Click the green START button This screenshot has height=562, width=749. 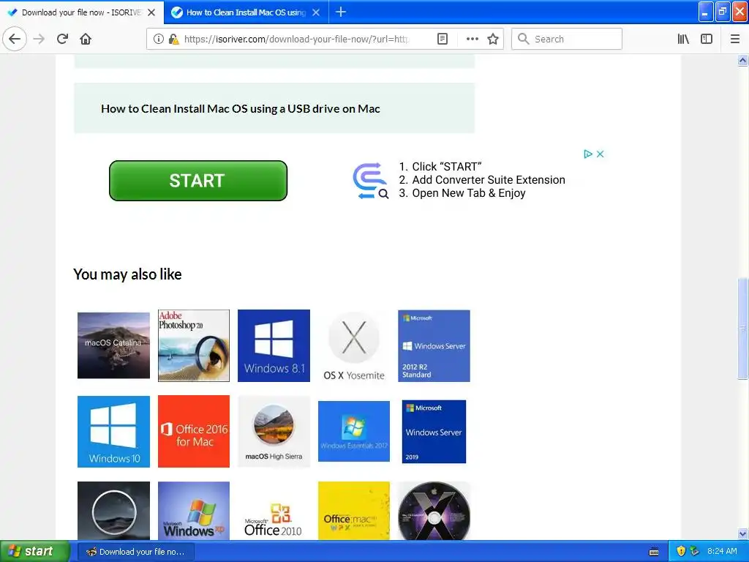[x=197, y=181]
